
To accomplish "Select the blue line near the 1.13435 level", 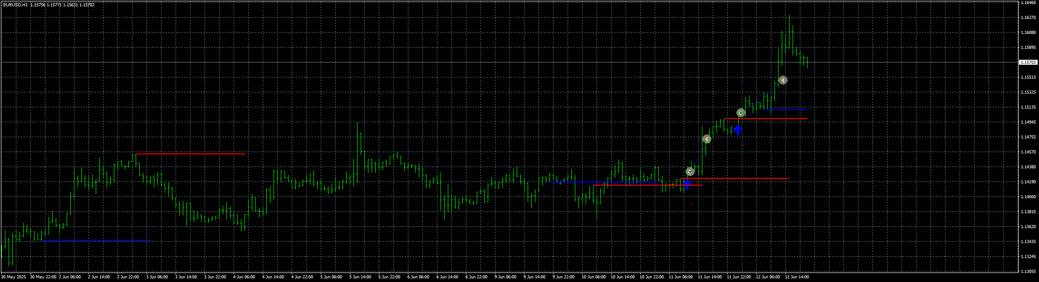I will (x=96, y=240).
